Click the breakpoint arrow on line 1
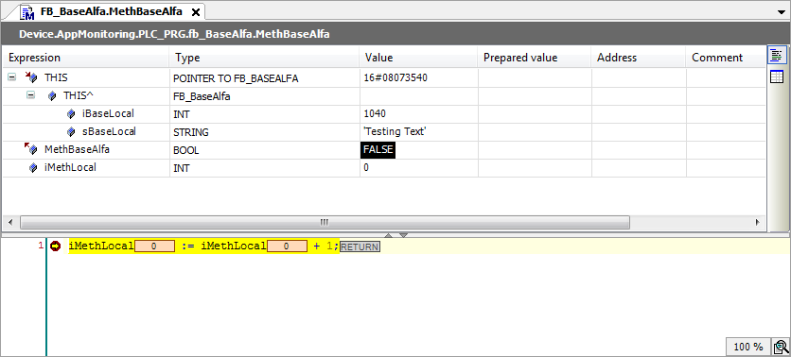 [55, 246]
